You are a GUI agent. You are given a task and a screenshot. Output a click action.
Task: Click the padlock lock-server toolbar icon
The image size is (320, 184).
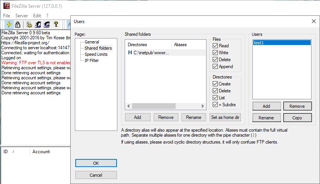point(17,25)
